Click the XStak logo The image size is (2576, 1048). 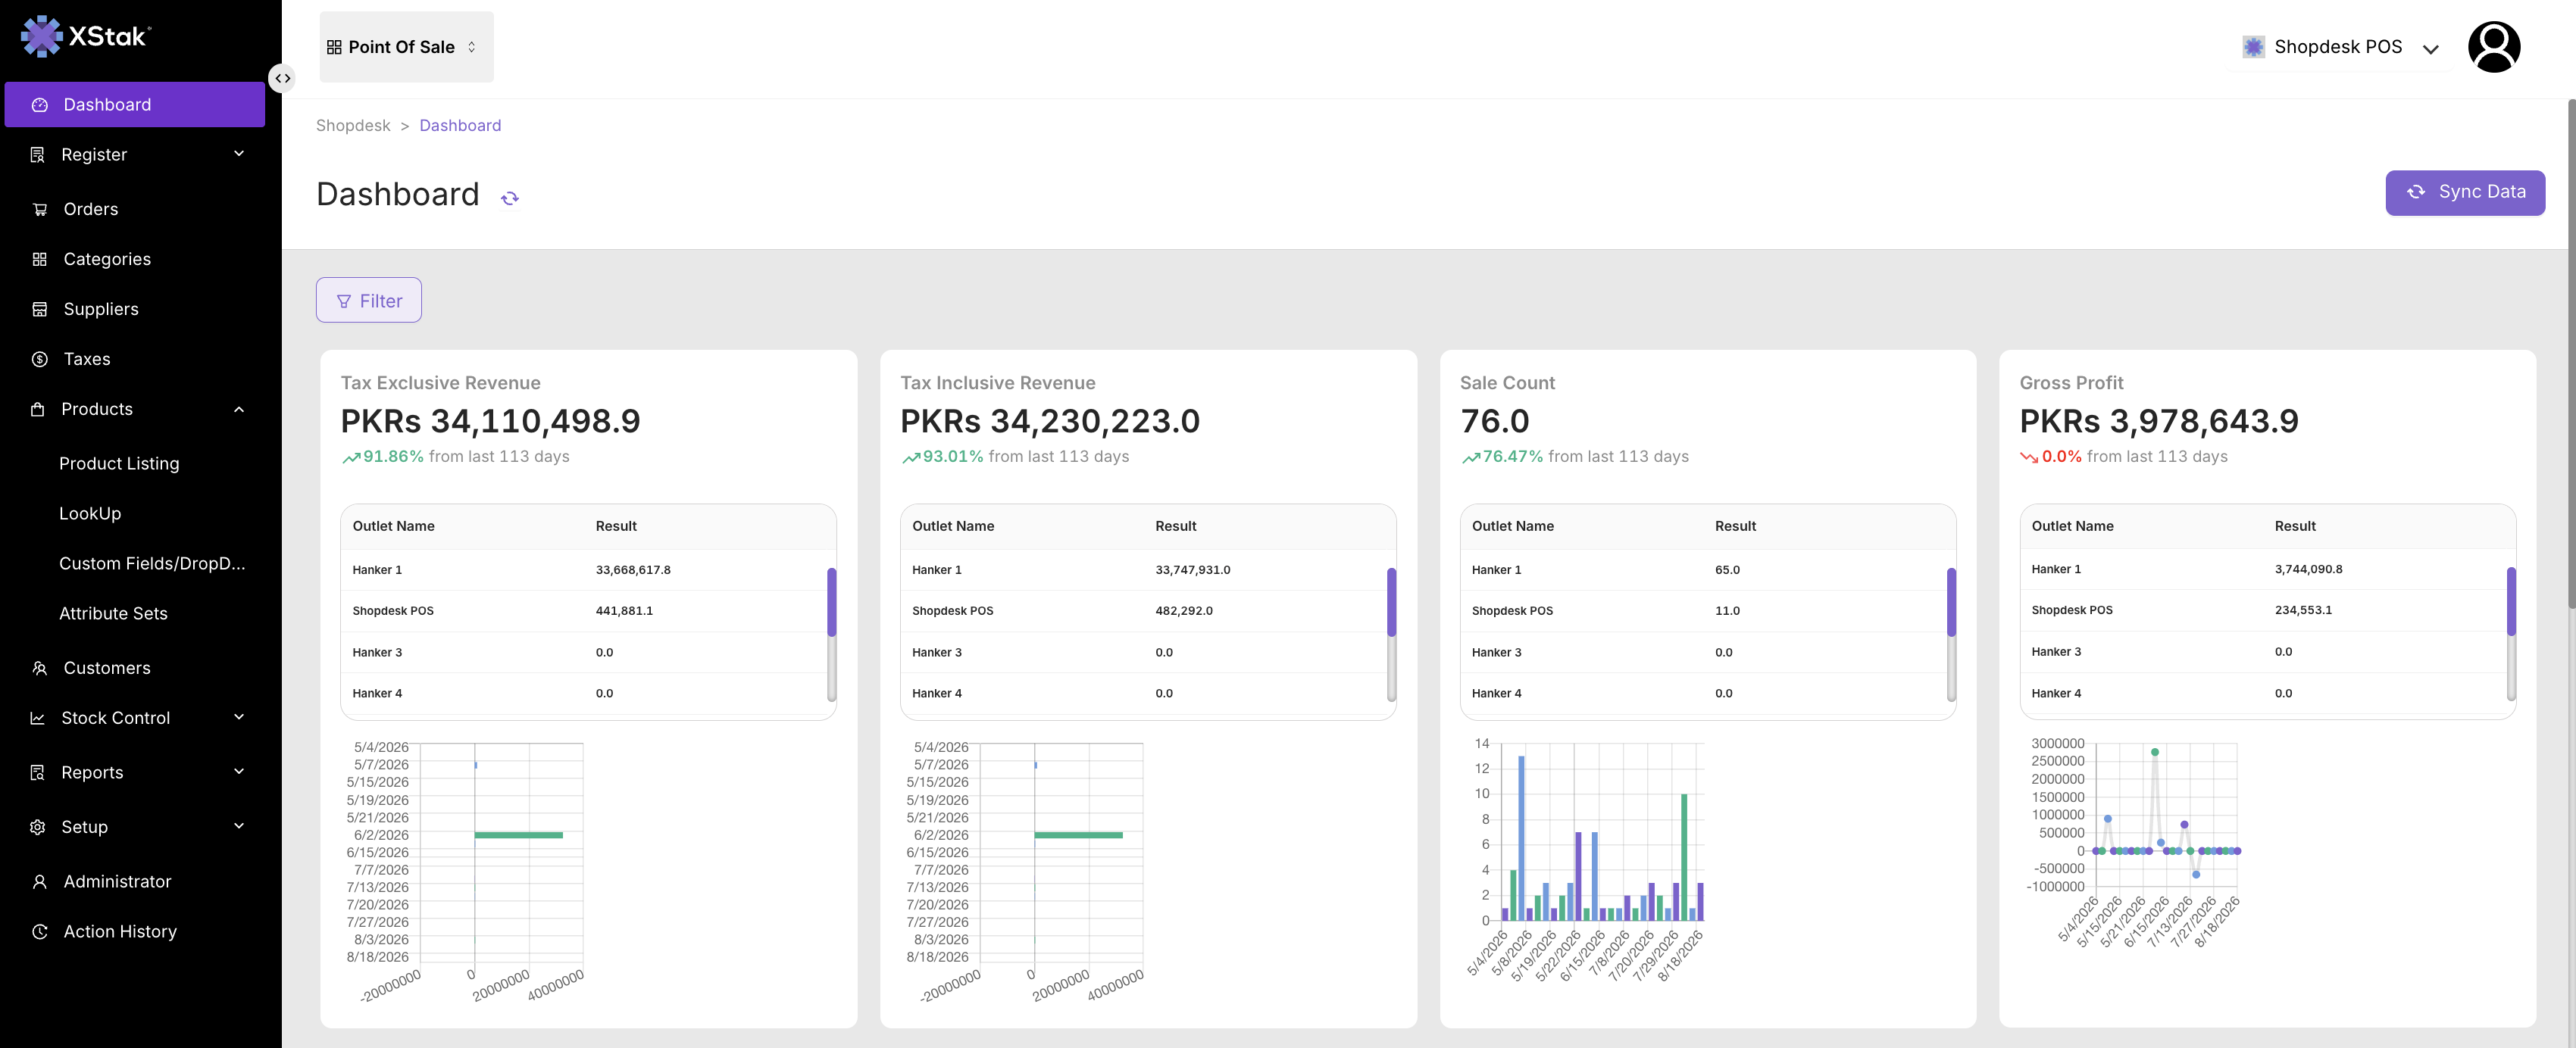pyautogui.click(x=86, y=37)
